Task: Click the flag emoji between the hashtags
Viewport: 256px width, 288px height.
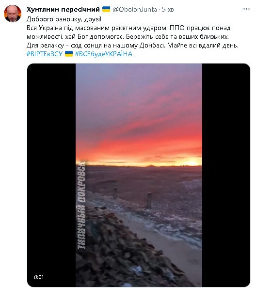Action: 69,54
